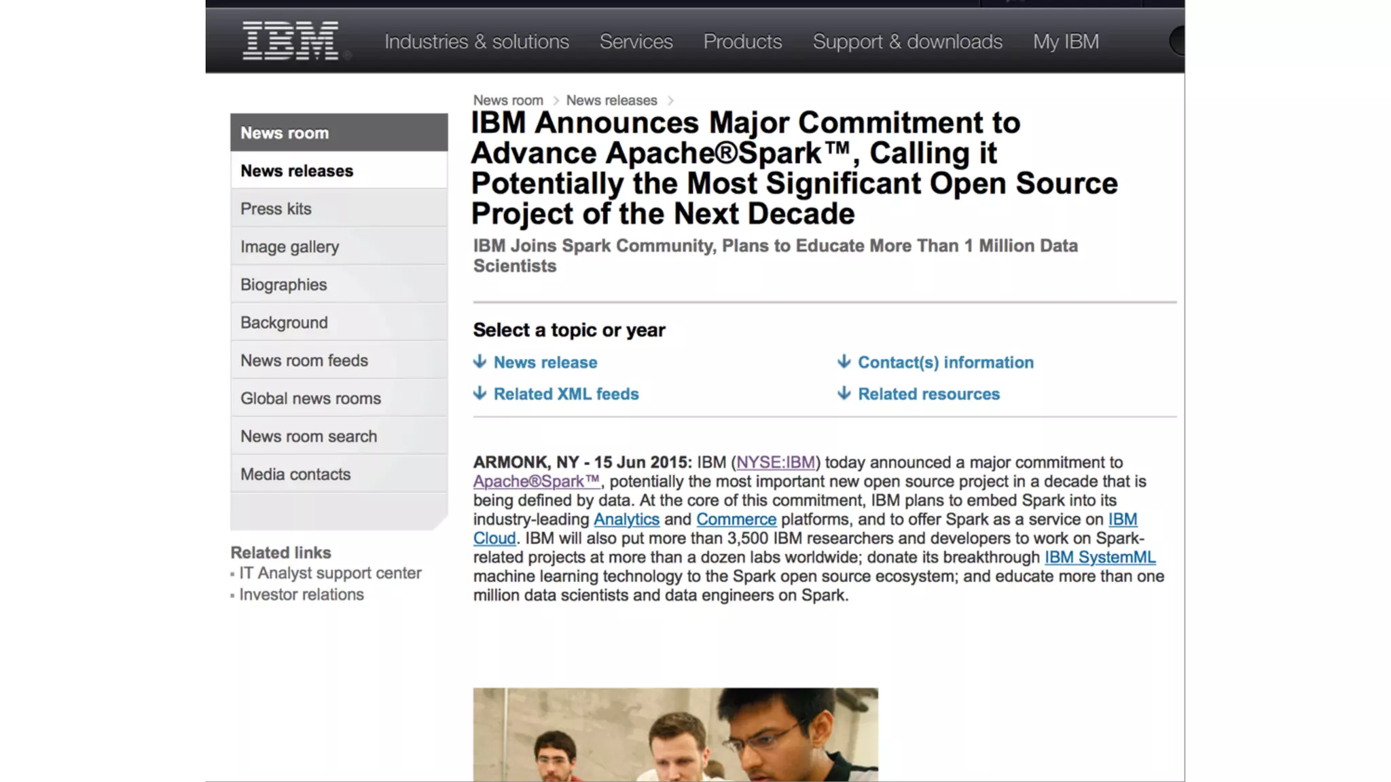This screenshot has width=1391, height=782.
Task: Click the down arrow beside News release
Action: pos(480,362)
